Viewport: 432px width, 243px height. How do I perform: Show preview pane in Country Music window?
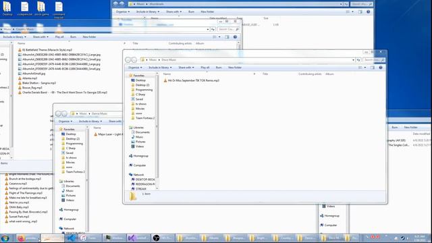point(227,37)
